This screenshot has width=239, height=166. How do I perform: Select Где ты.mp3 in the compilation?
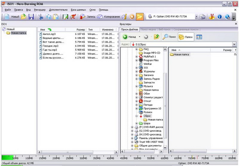pos(50,50)
